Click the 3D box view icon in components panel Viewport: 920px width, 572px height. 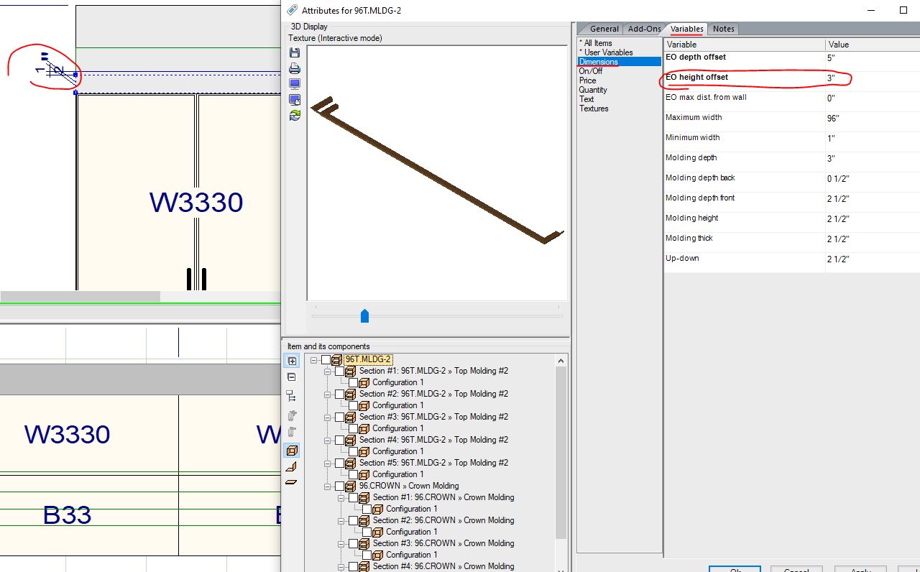click(x=292, y=451)
